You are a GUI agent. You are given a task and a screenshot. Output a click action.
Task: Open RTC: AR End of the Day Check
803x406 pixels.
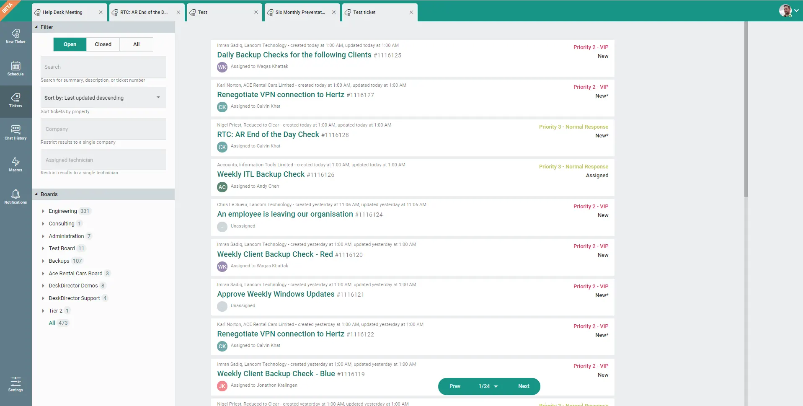[x=268, y=134]
